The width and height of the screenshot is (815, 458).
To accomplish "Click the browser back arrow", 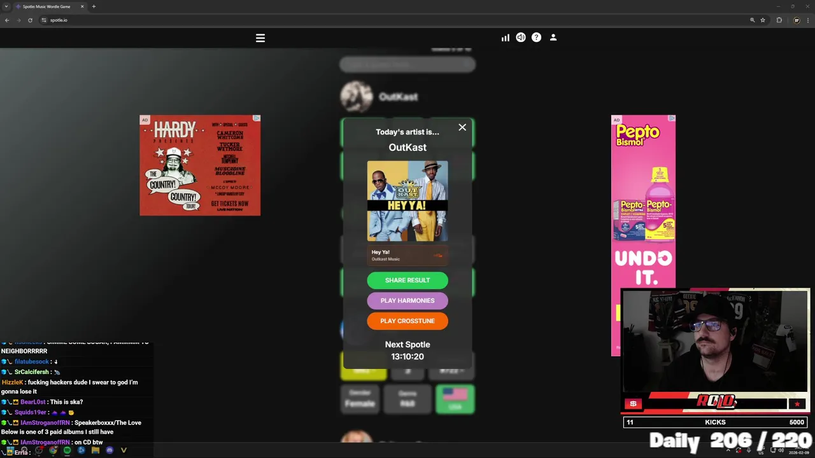I will [x=7, y=20].
